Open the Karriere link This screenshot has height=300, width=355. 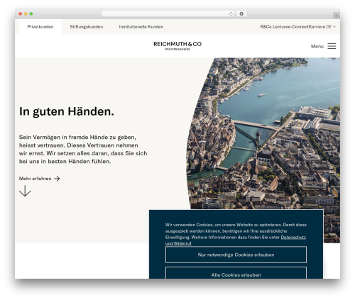[317, 27]
